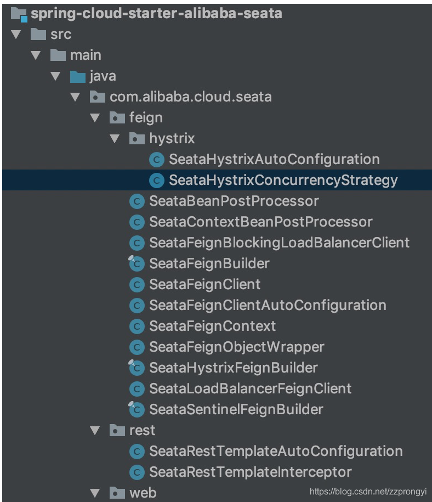Collapse the feign package arrow

95,118
